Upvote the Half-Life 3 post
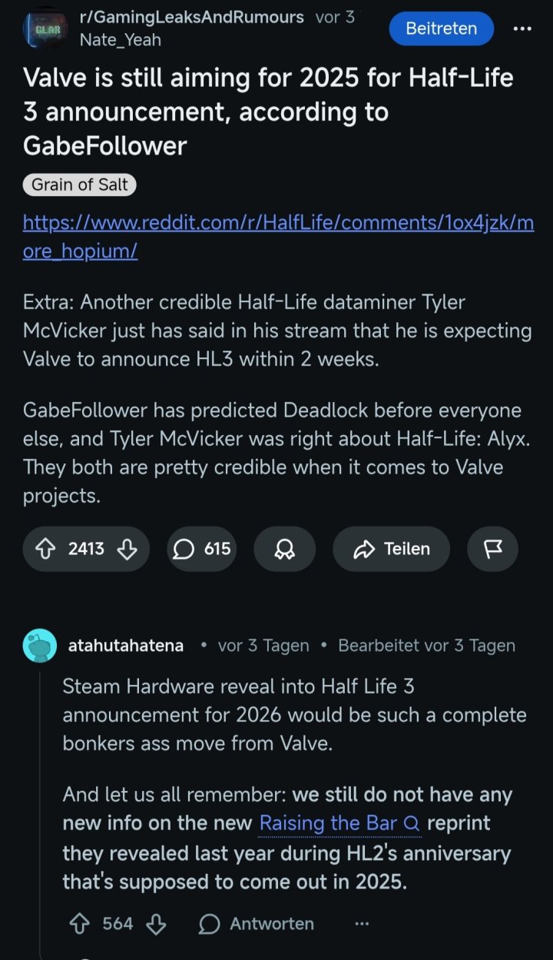553x960 pixels. [46, 549]
